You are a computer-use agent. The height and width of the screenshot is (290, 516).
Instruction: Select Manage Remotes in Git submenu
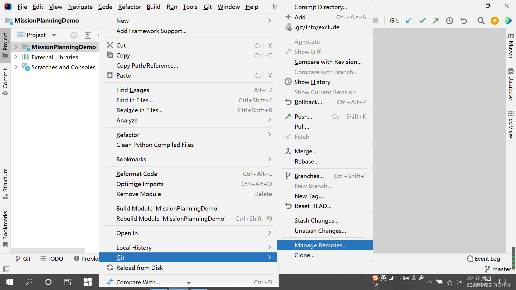point(325,245)
